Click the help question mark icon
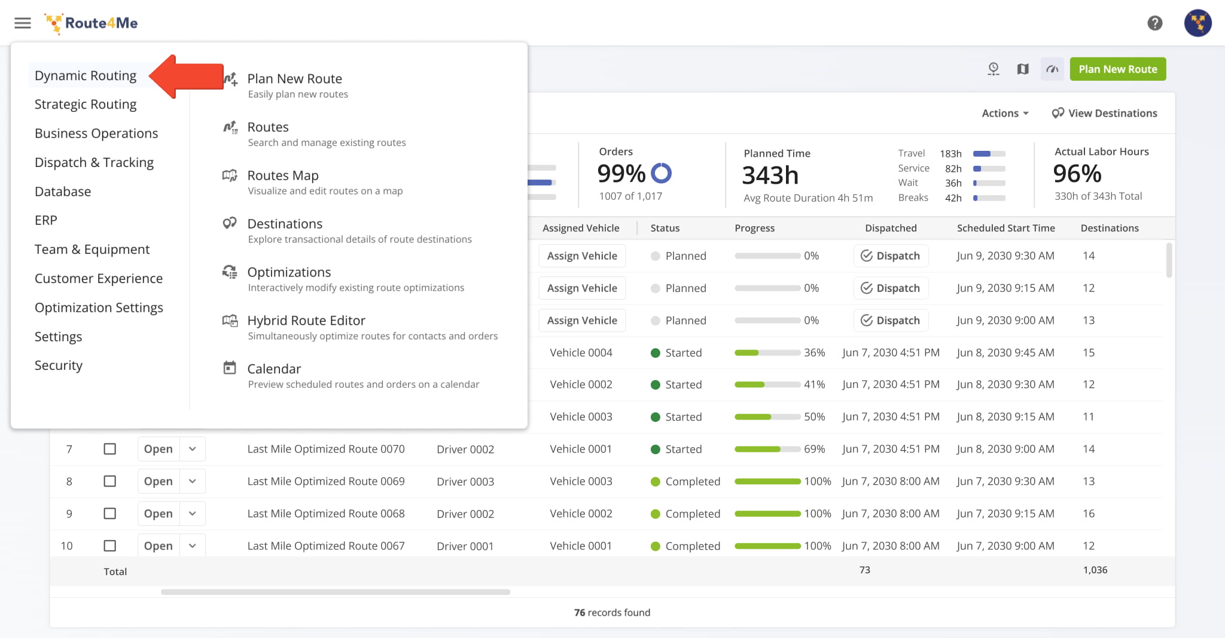Screen dimensions: 1225x638 click(x=1154, y=23)
